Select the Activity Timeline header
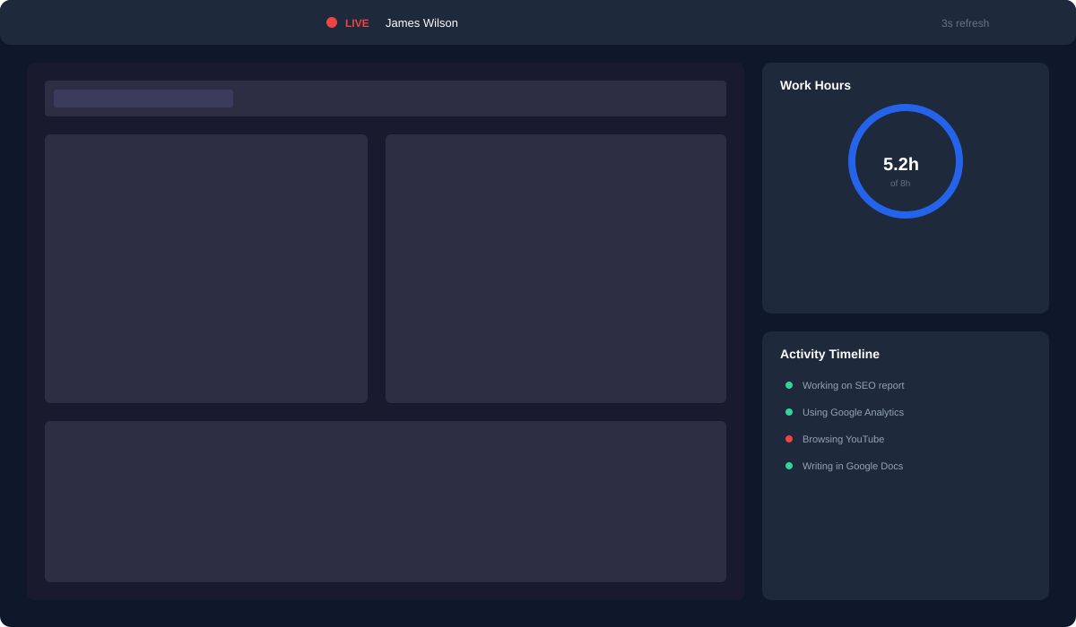 point(829,354)
